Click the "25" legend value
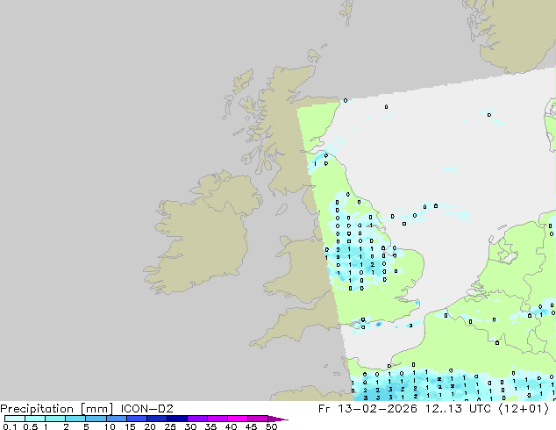The image size is (556, 430). tap(170, 426)
